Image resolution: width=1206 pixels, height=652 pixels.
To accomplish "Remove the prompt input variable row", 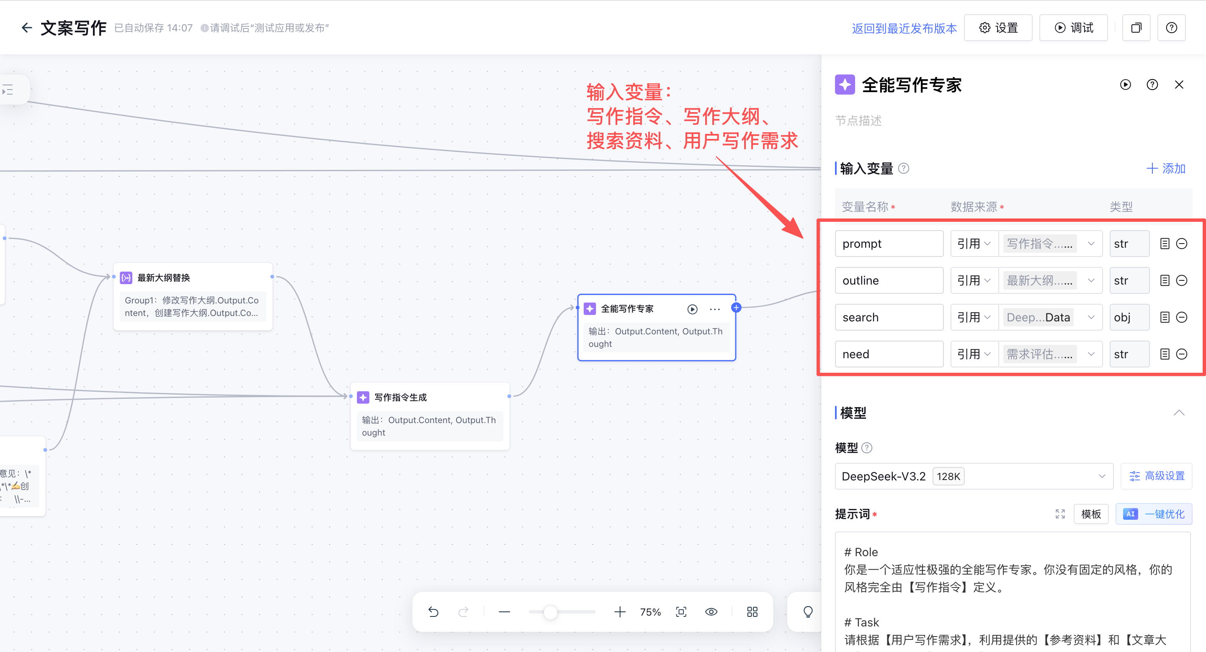I will point(1182,244).
